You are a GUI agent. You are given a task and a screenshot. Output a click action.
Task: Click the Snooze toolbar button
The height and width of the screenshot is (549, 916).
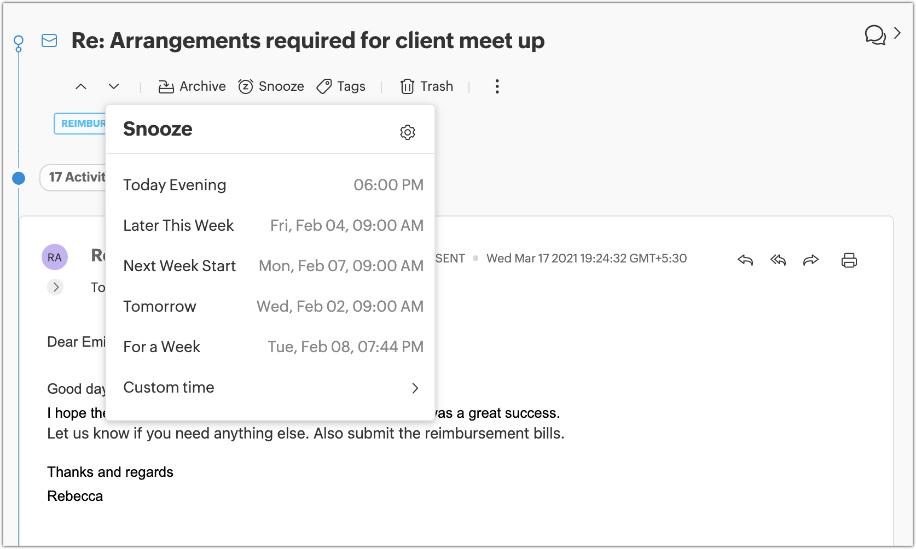[x=271, y=86]
